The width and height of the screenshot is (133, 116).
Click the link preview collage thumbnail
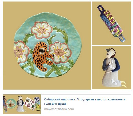pyautogui.click(x=22, y=104)
